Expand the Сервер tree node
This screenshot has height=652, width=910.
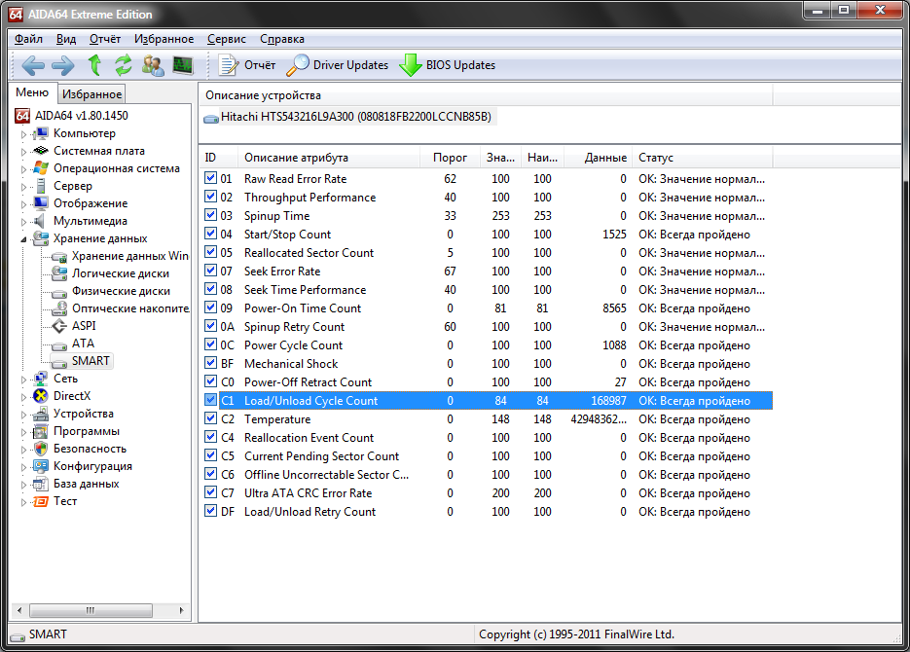tap(23, 187)
